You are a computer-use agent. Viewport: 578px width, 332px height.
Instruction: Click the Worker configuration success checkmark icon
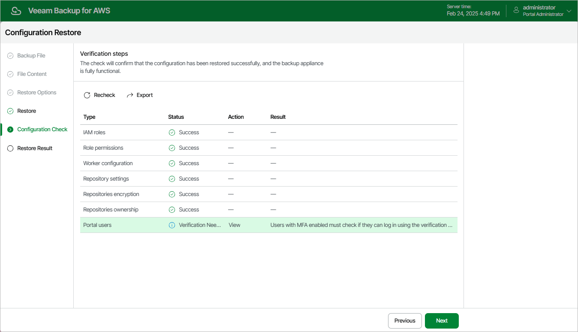point(172,163)
